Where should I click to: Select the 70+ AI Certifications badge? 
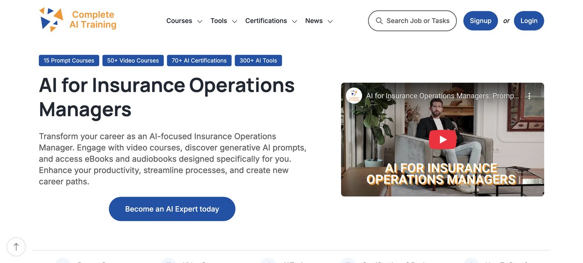[x=199, y=60]
